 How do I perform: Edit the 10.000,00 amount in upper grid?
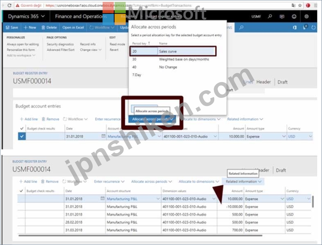click(x=232, y=136)
